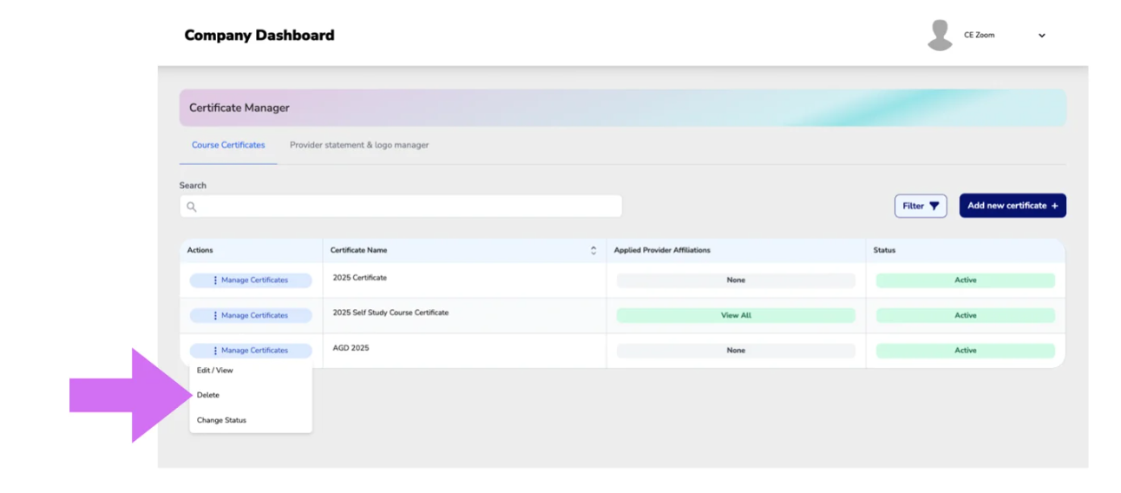Expand the CE Zoom account chevron
This screenshot has width=1121, height=493.
(1042, 36)
